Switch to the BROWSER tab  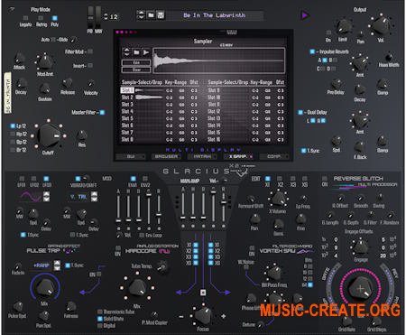[x=166, y=156]
